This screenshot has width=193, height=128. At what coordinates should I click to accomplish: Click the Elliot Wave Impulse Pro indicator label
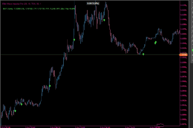click(22, 4)
